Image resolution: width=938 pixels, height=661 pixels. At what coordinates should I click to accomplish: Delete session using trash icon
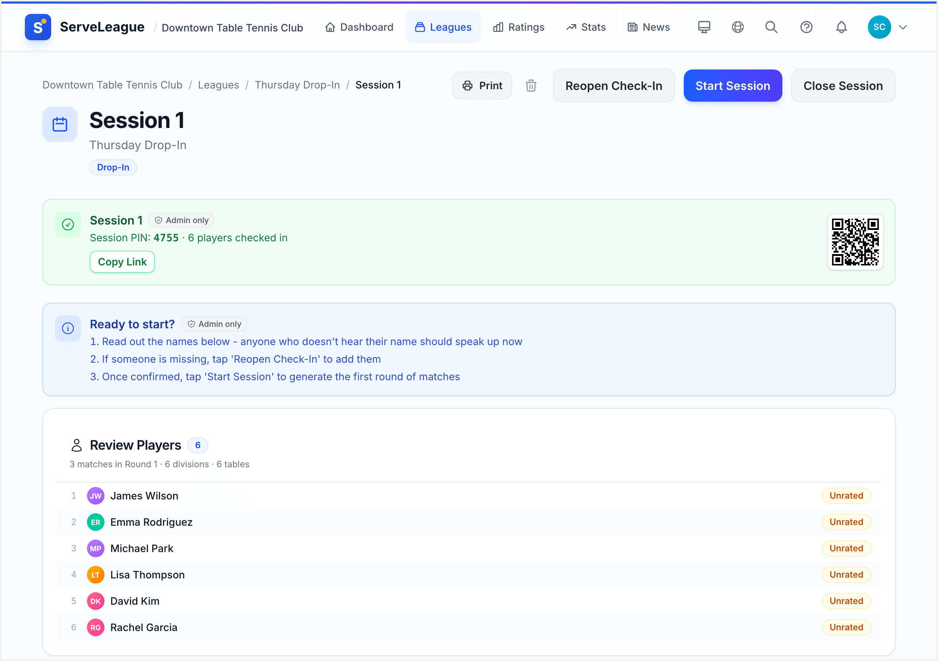click(531, 86)
